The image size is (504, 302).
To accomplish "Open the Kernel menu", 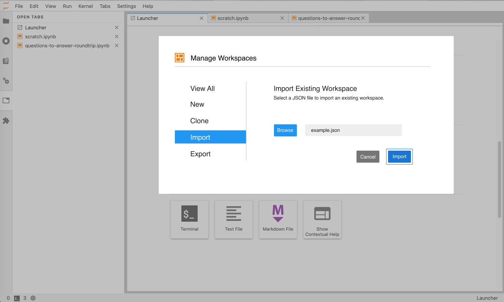I will click(x=86, y=6).
